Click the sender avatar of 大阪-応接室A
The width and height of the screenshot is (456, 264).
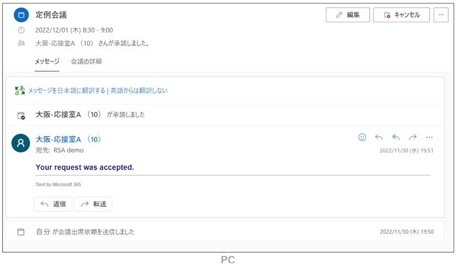point(21,143)
